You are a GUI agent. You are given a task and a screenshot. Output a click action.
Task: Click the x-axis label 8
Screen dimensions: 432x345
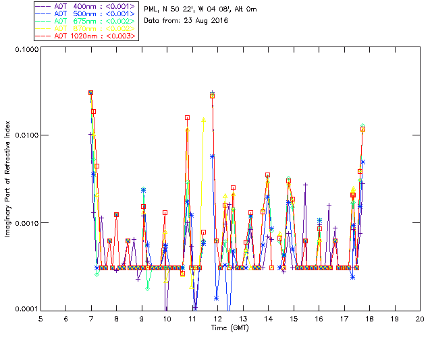click(x=117, y=319)
